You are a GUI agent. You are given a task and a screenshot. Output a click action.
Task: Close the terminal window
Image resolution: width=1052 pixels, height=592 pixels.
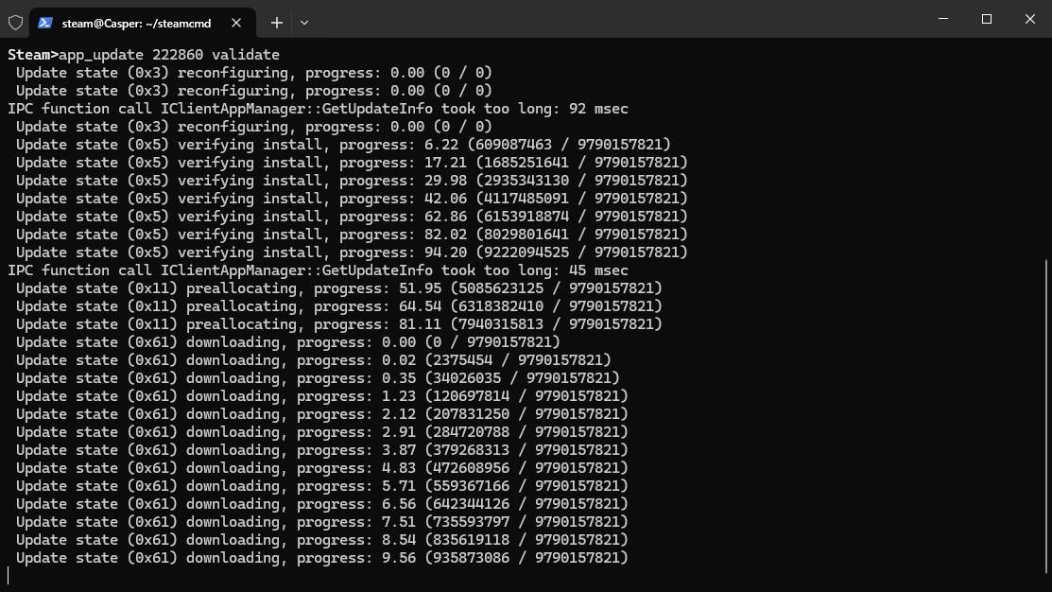click(1030, 19)
